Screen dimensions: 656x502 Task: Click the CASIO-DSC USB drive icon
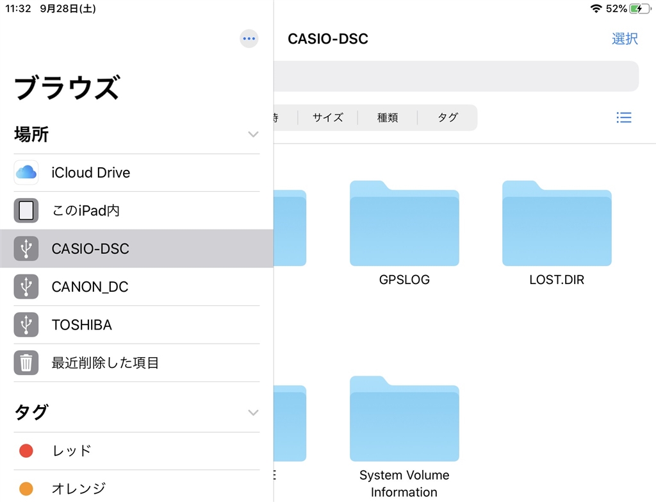[x=26, y=248]
